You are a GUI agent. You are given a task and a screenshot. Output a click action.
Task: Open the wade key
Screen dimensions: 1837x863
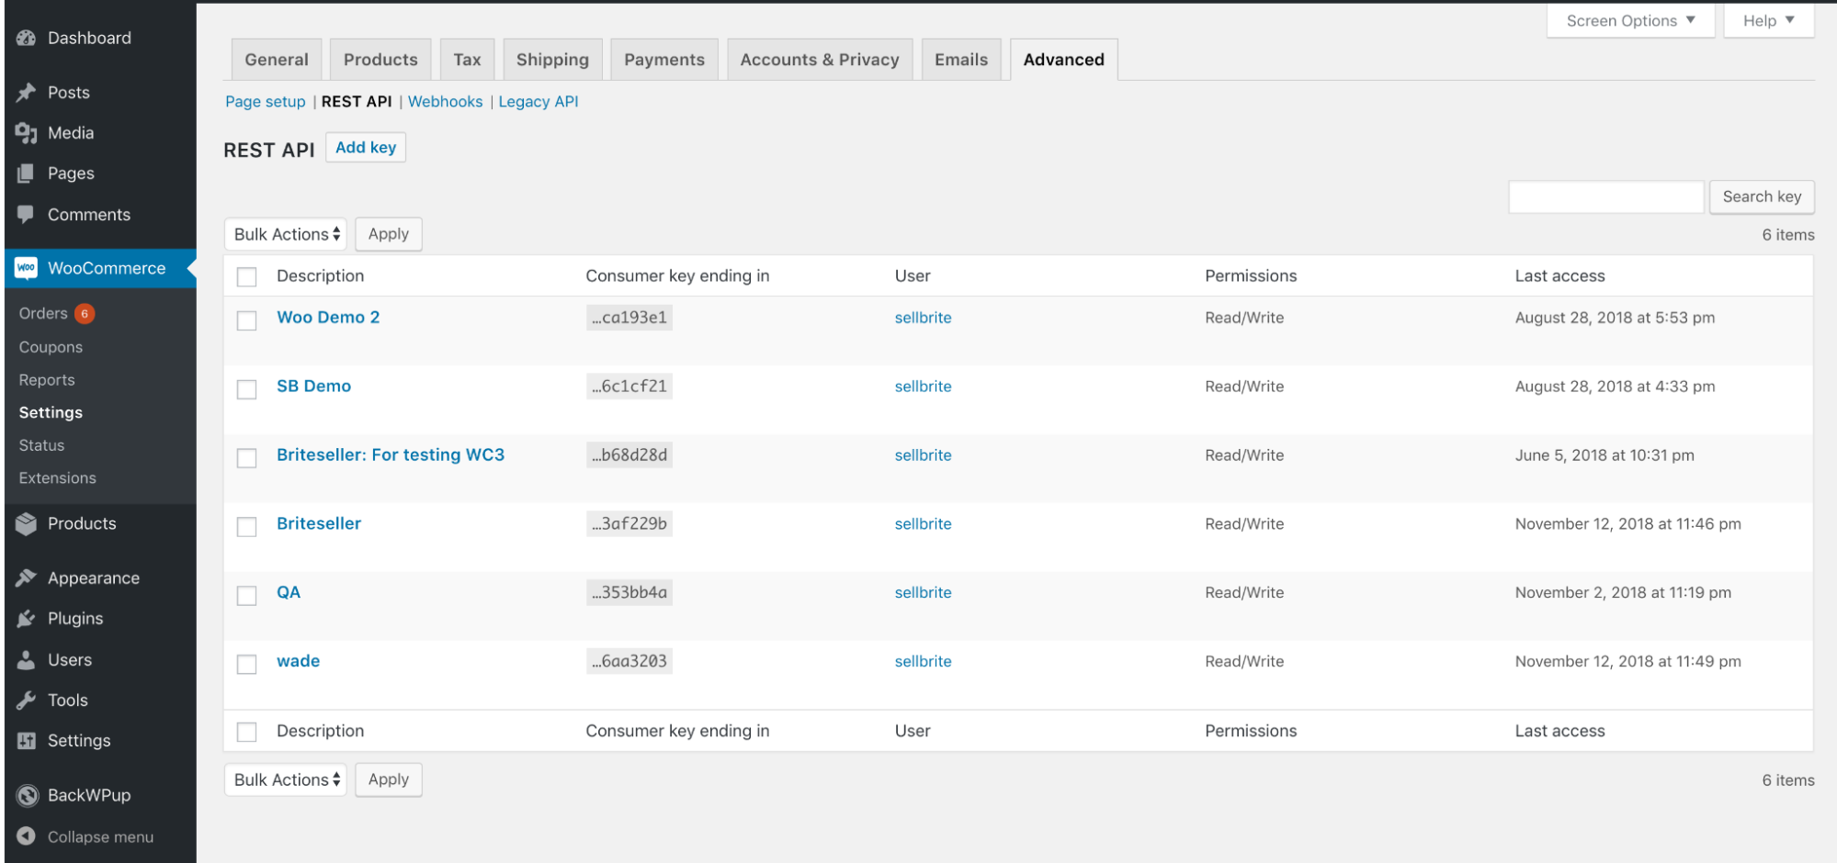coord(299,661)
